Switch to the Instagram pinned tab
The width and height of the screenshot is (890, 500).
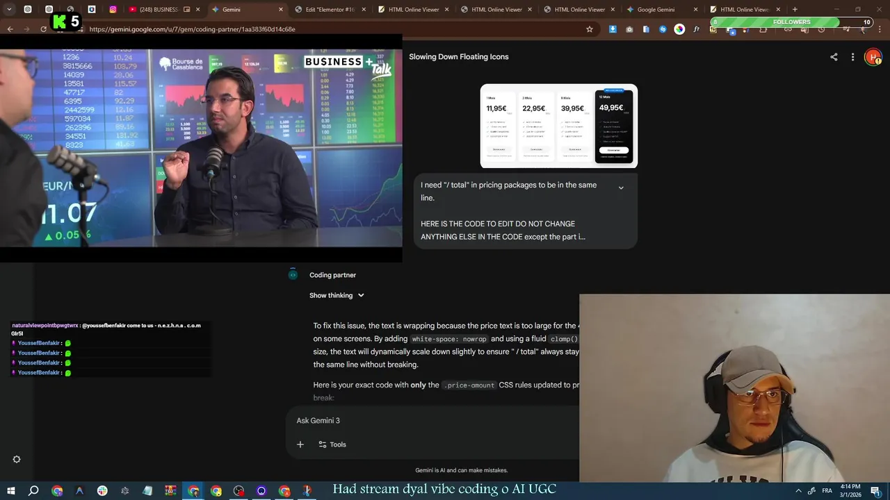(113, 10)
